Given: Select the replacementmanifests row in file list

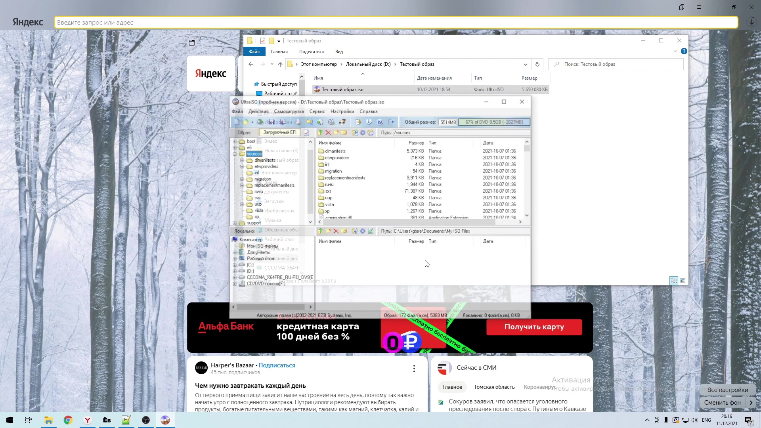Looking at the screenshot, I should [420, 178].
